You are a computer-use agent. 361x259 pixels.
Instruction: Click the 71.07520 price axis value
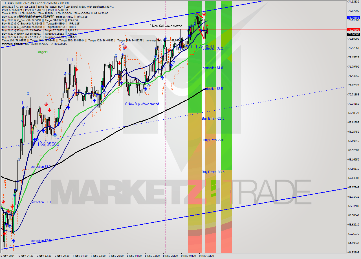pyautogui.click(x=353, y=85)
